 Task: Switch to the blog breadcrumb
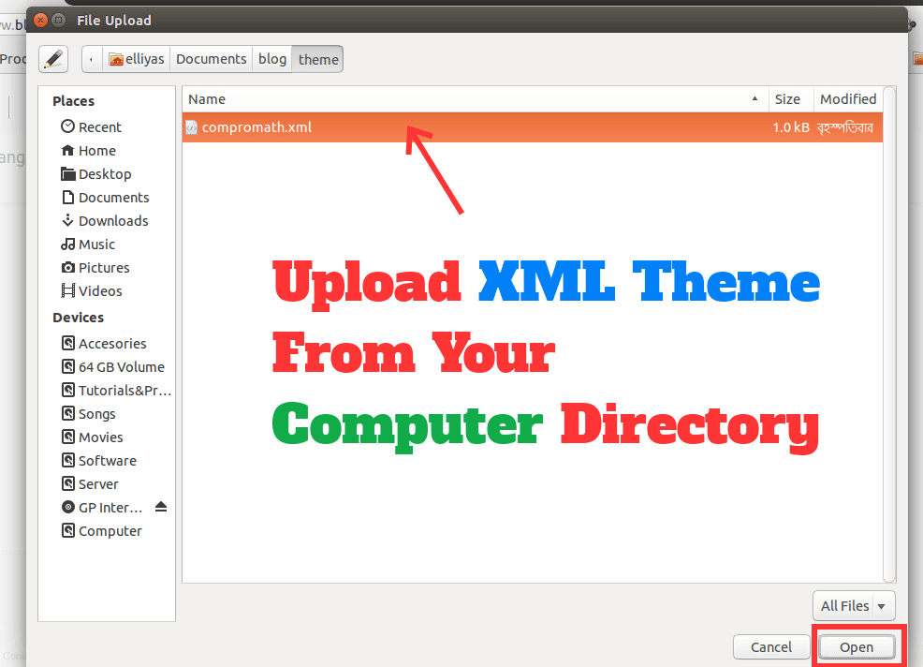tap(271, 58)
